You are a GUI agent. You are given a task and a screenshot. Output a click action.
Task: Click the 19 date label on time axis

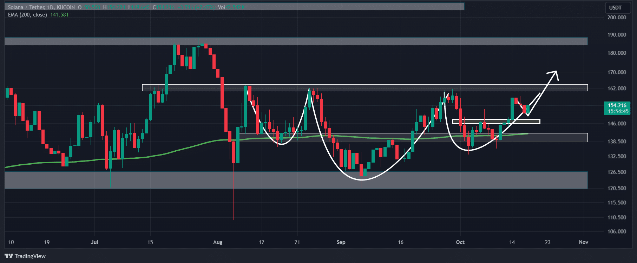coord(47,242)
